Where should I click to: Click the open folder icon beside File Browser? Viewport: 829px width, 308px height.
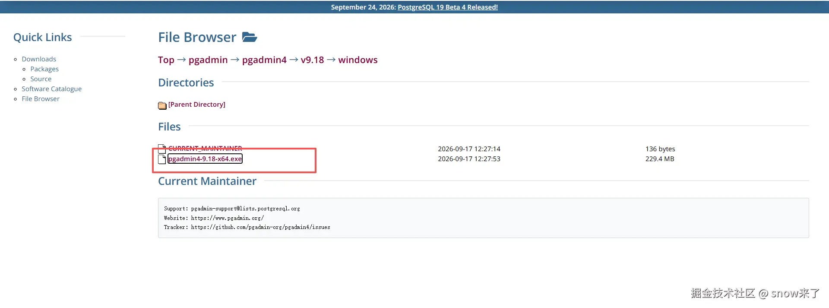pos(250,37)
